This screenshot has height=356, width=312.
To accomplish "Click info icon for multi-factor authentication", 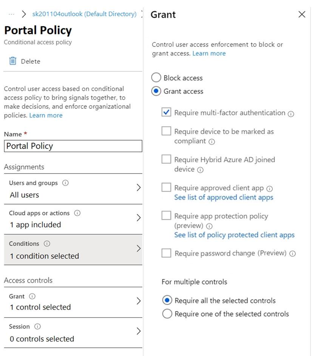I will click(291, 113).
